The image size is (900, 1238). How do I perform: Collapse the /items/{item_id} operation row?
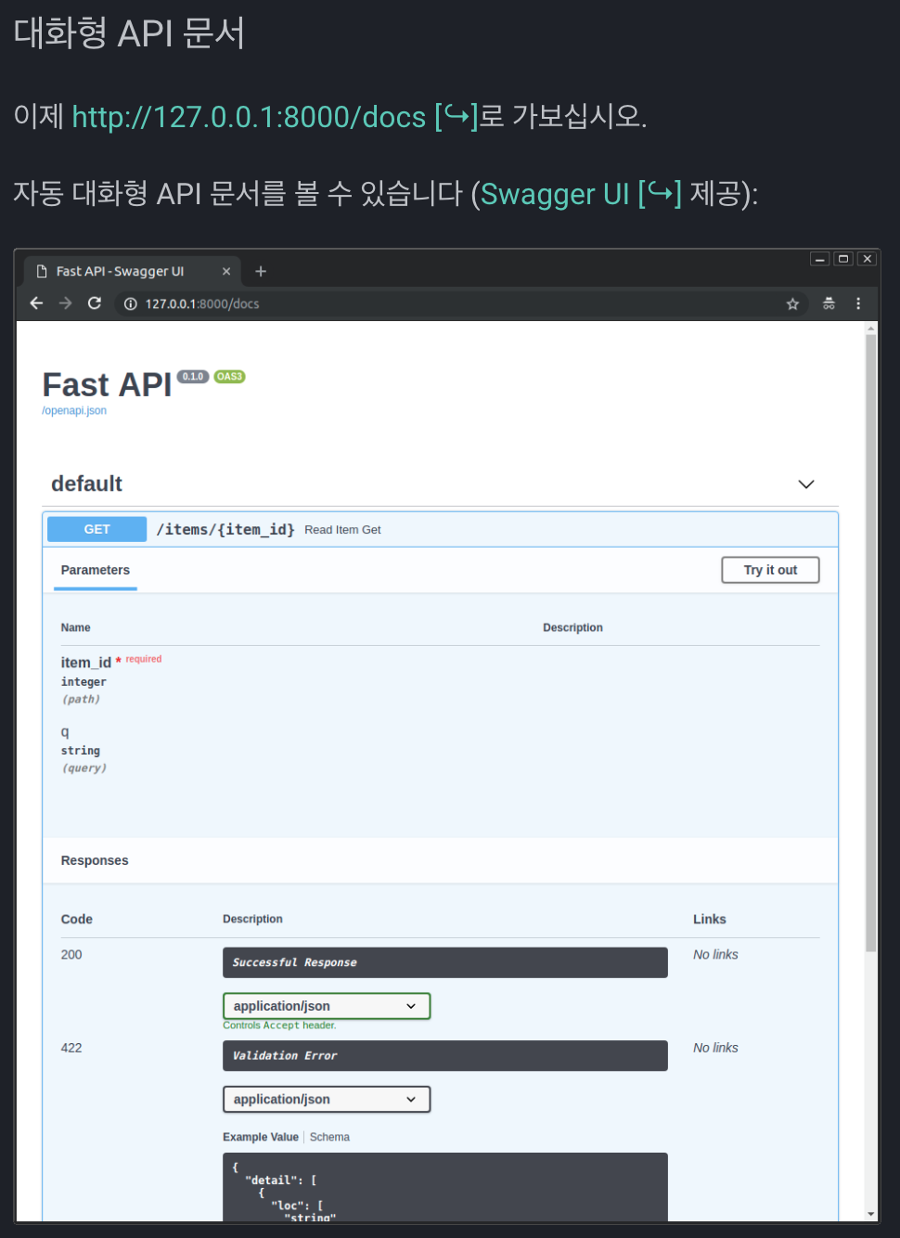pyautogui.click(x=441, y=529)
